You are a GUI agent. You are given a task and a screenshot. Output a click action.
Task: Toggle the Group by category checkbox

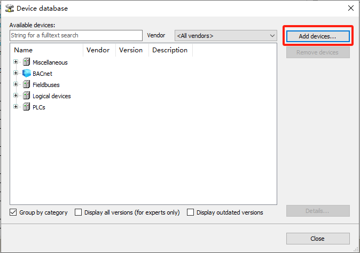13,212
